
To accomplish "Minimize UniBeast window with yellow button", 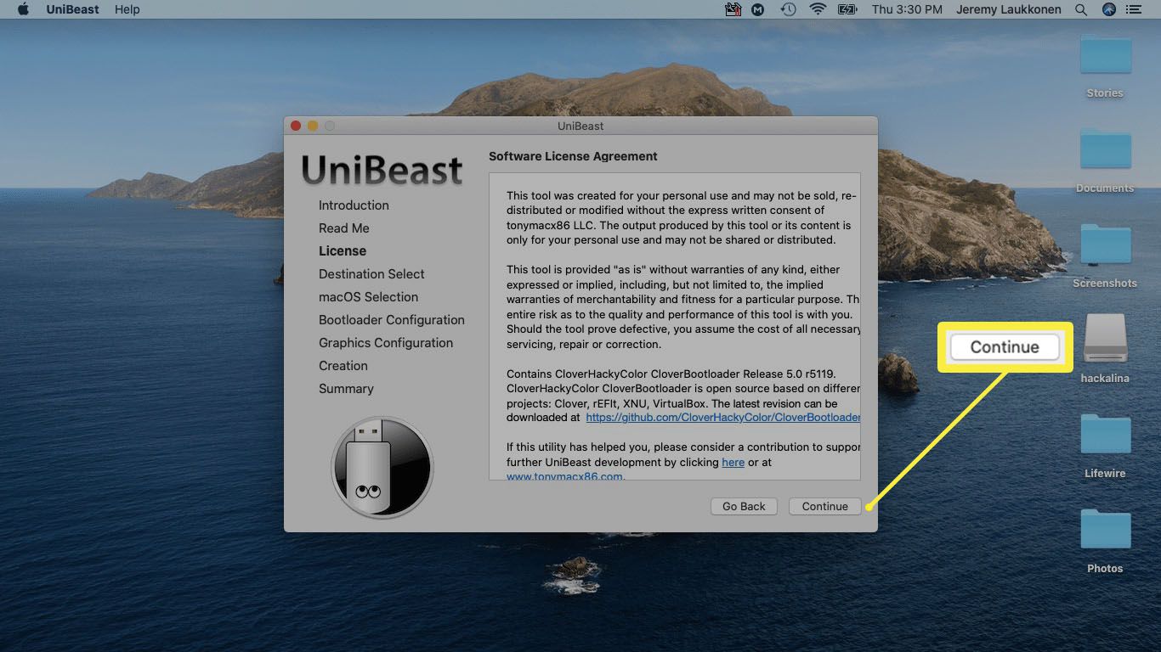I will tap(313, 126).
